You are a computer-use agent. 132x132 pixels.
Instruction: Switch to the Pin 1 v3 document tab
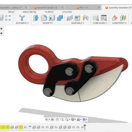click(x=83, y=8)
